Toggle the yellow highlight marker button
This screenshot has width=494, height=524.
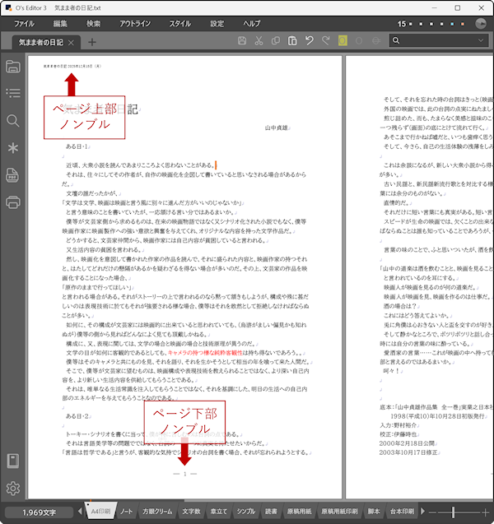(x=343, y=41)
